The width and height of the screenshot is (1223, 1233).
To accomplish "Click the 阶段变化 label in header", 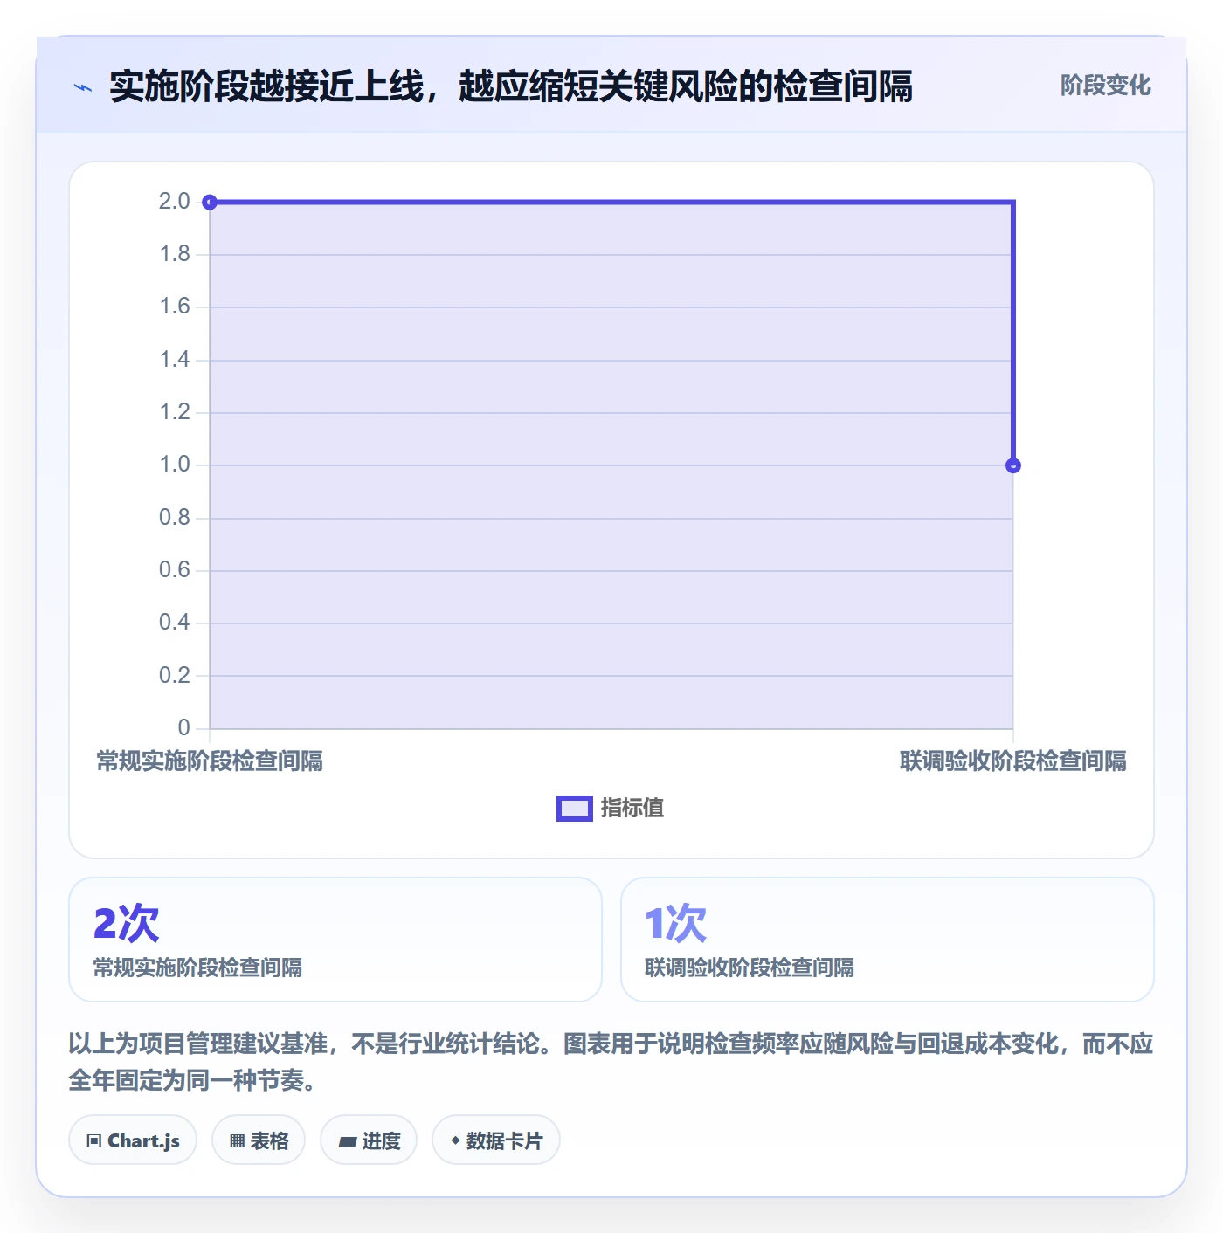I will tap(1105, 86).
